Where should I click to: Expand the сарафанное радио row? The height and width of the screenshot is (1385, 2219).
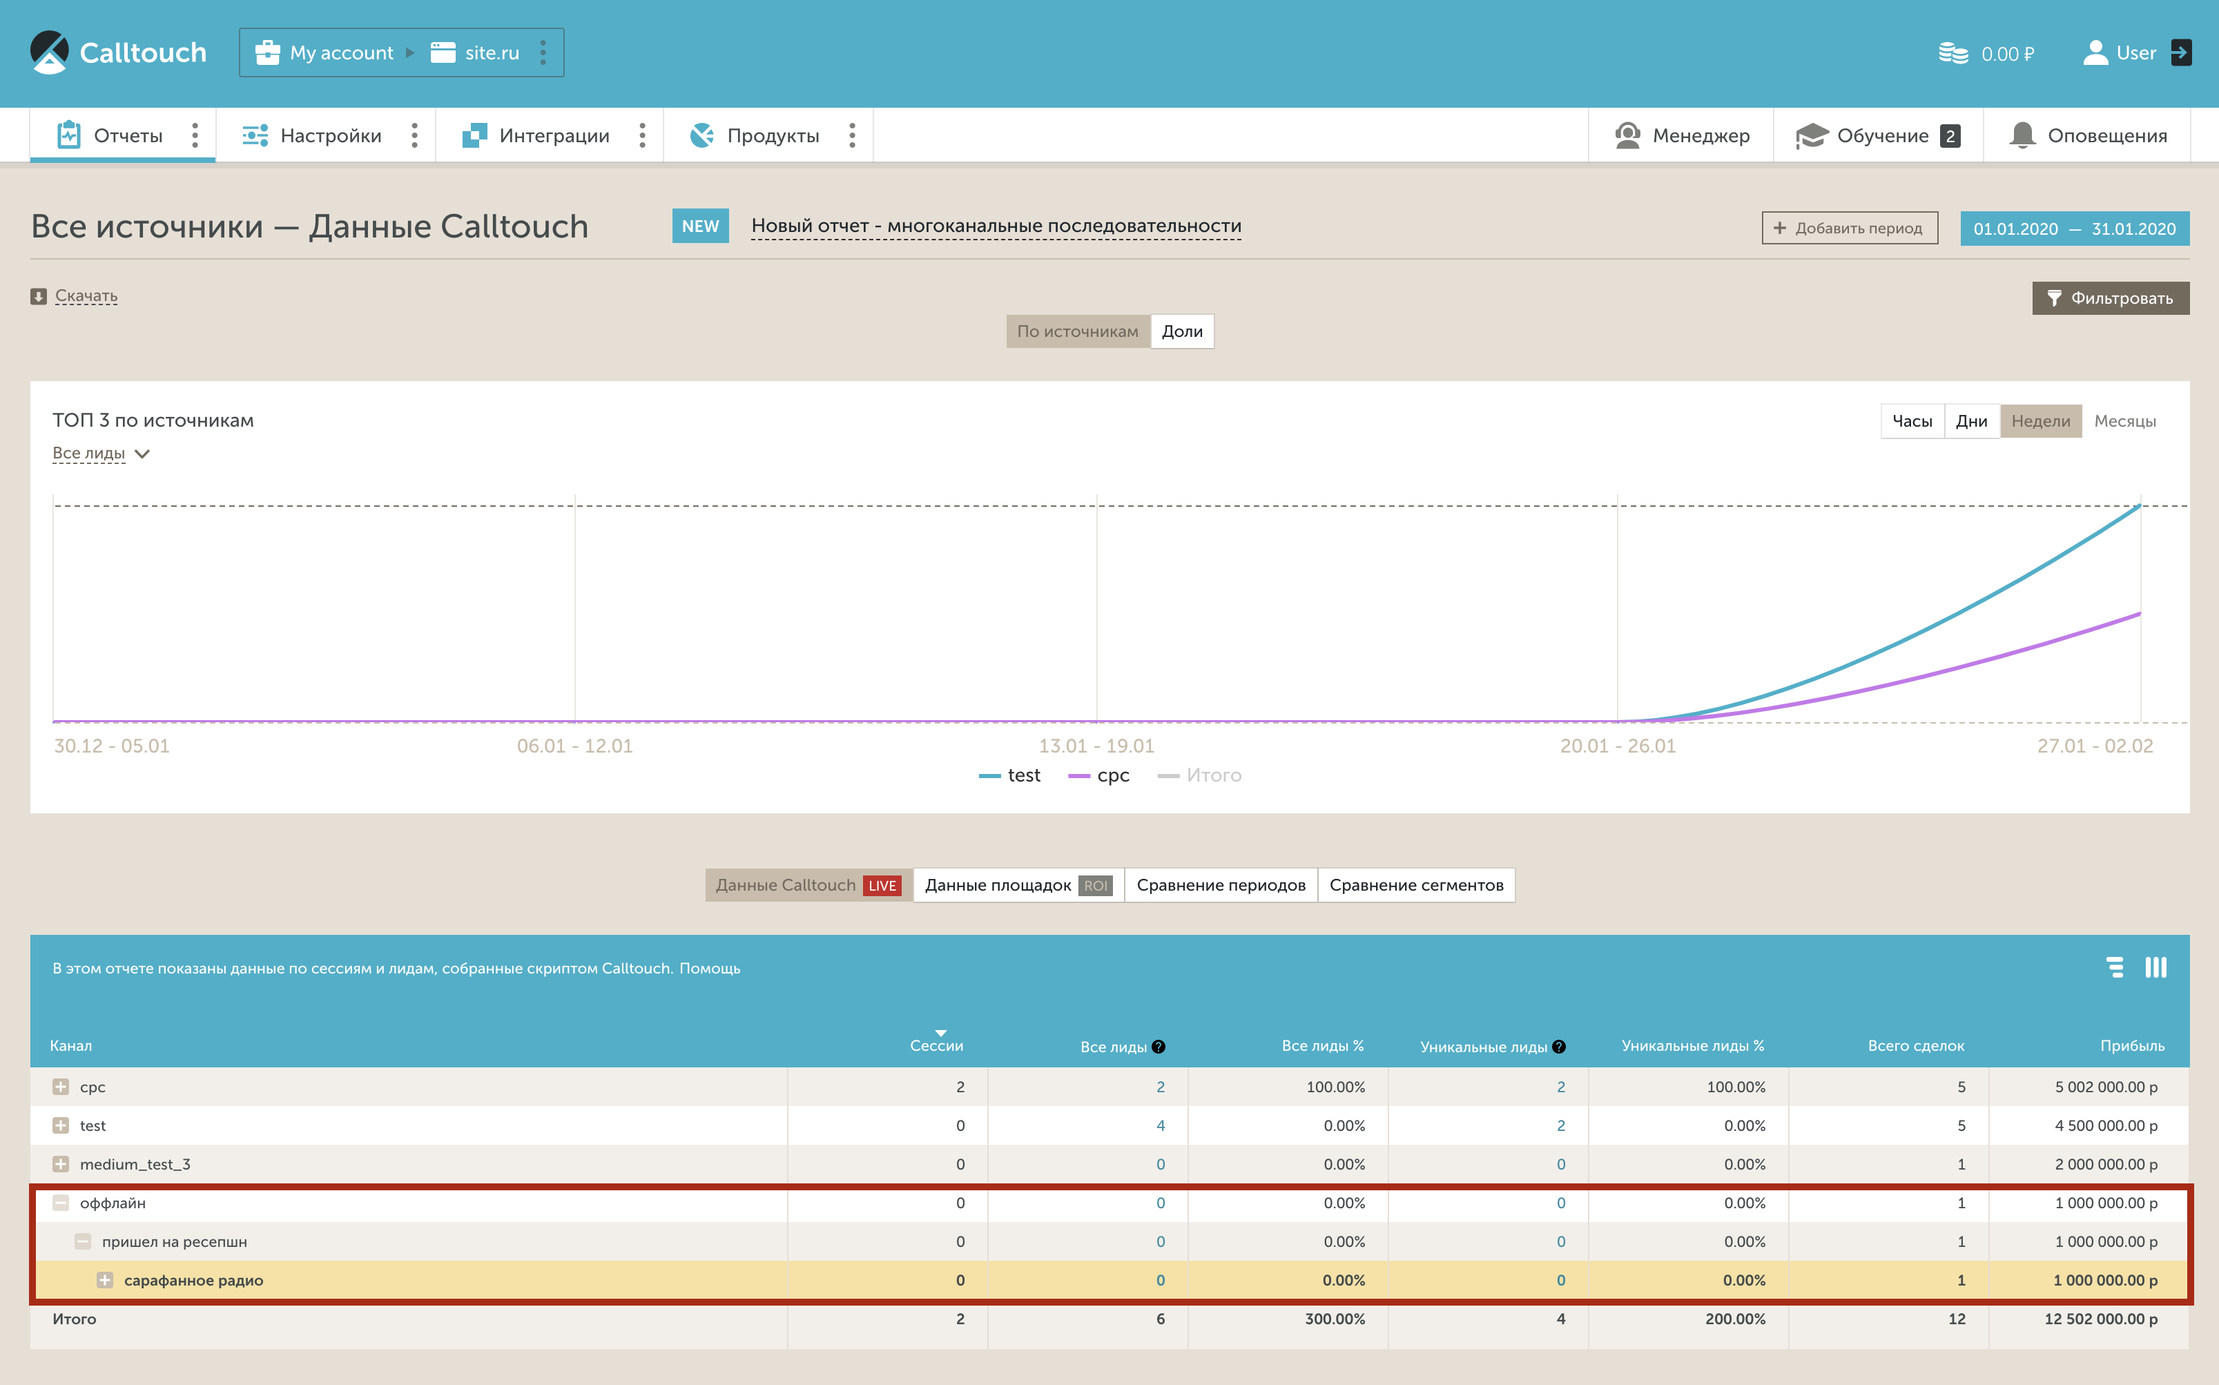pos(104,1281)
